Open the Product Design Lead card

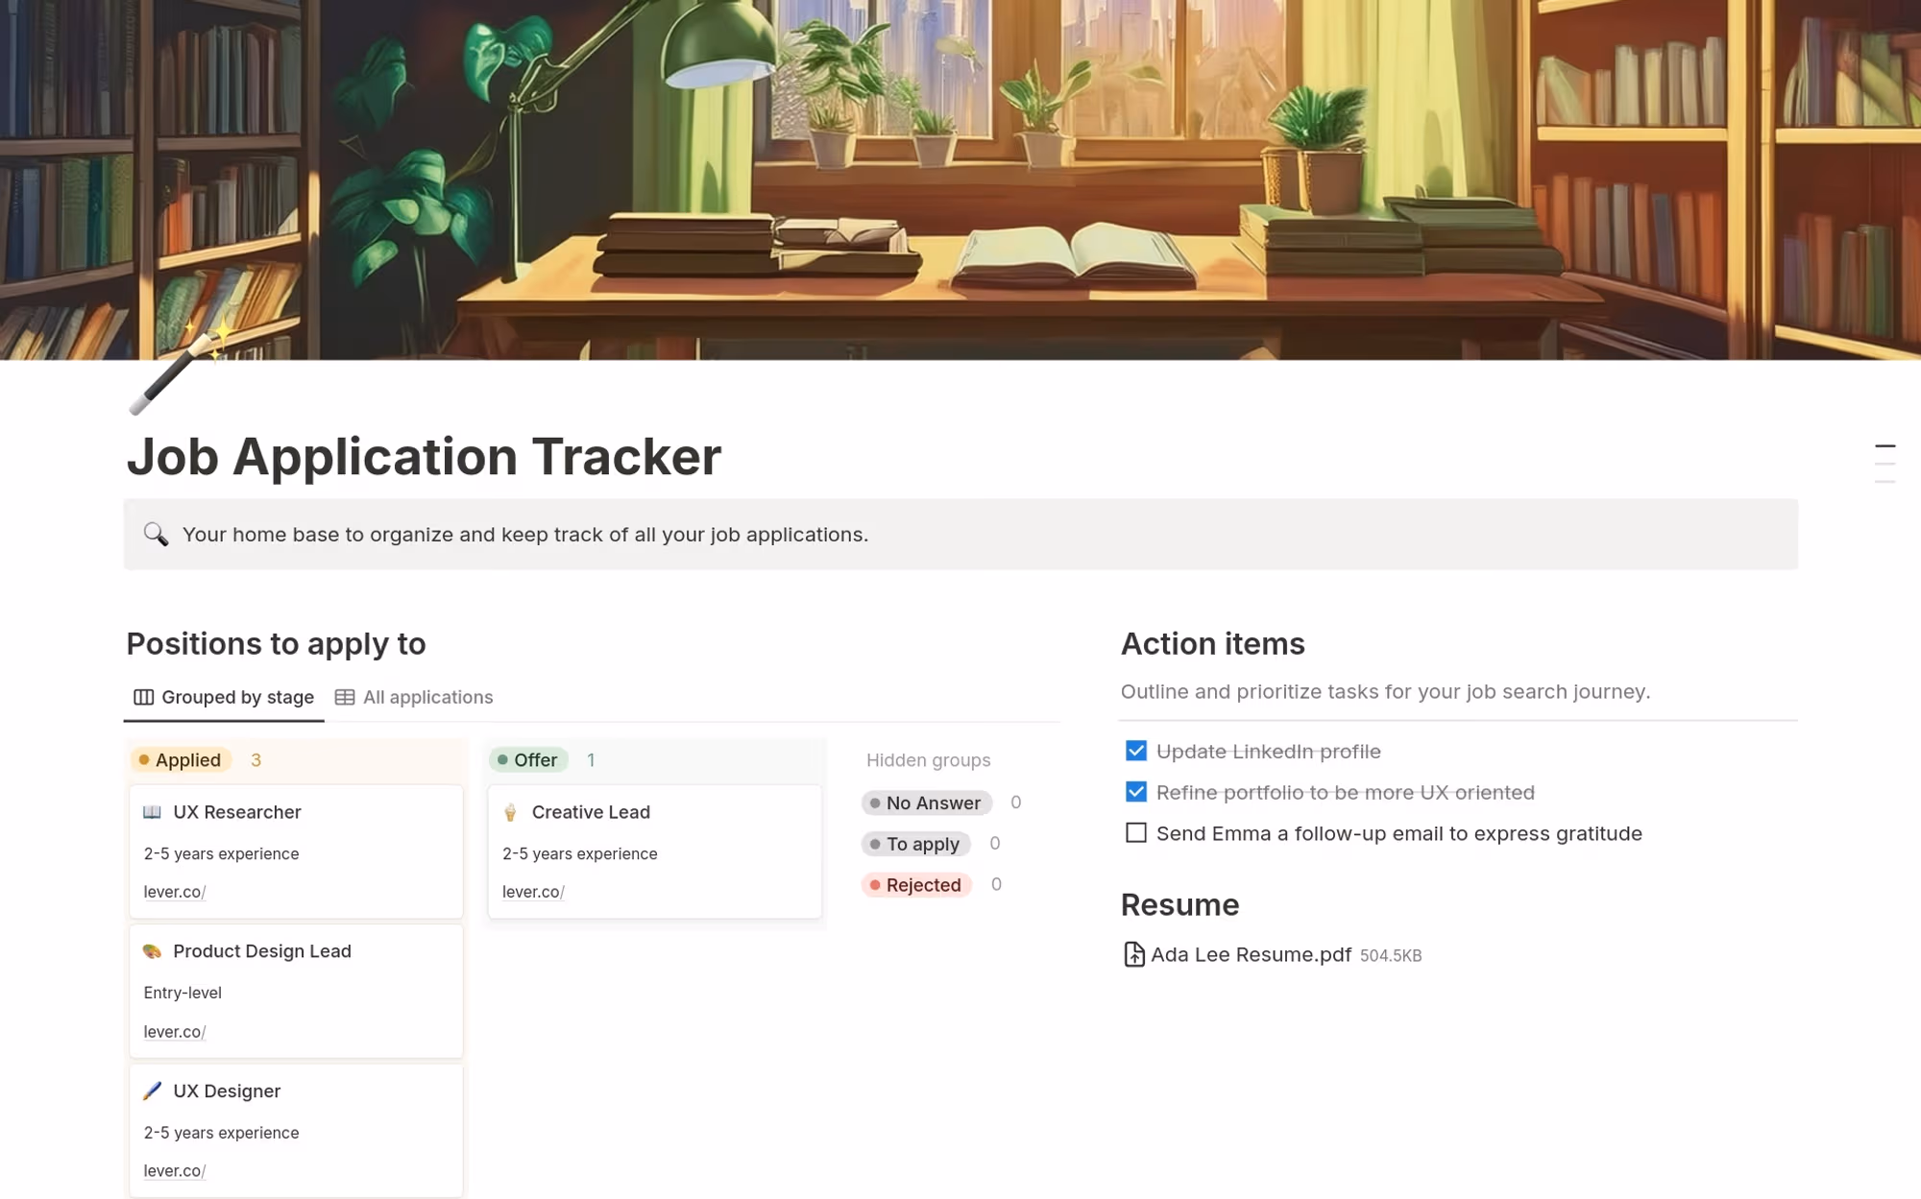[x=262, y=950]
